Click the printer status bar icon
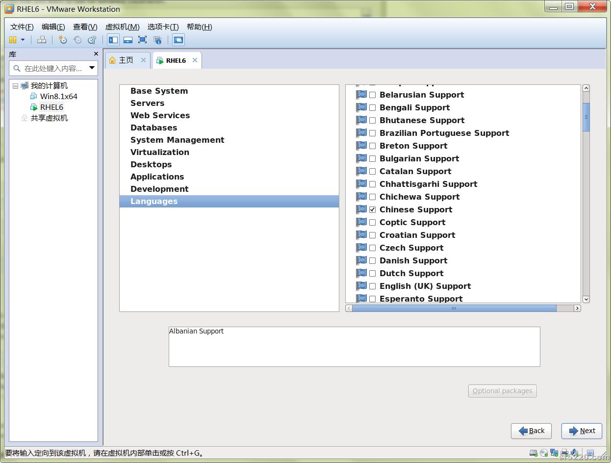Screen dimensions: 611x463 click(564, 453)
